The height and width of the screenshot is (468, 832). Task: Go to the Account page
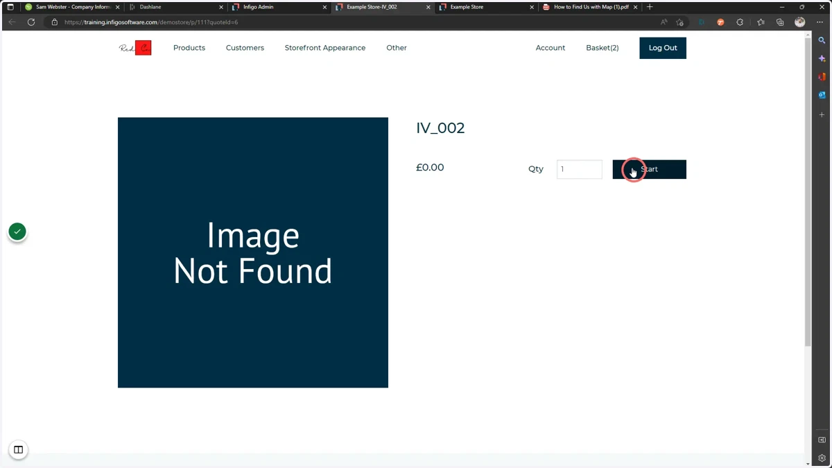click(x=551, y=48)
